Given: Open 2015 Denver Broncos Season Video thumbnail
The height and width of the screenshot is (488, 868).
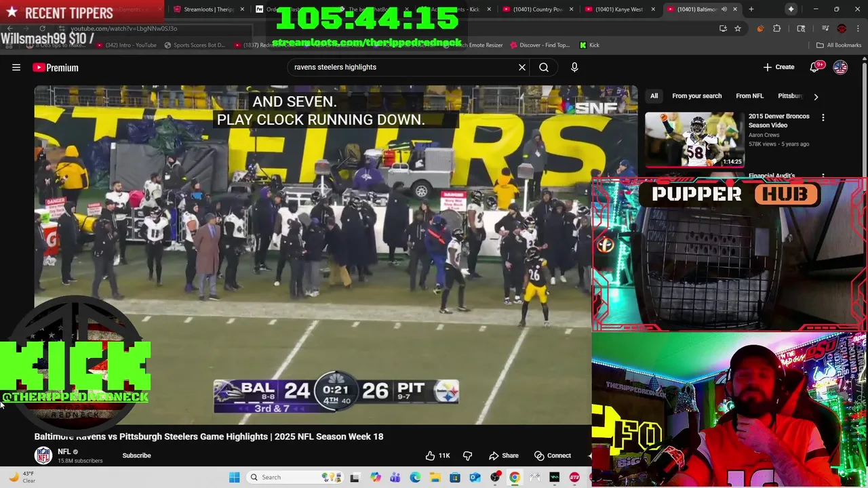Looking at the screenshot, I should pos(694,139).
